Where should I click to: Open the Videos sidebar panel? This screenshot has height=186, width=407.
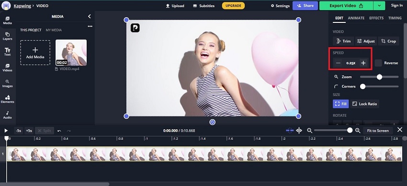pos(7,68)
